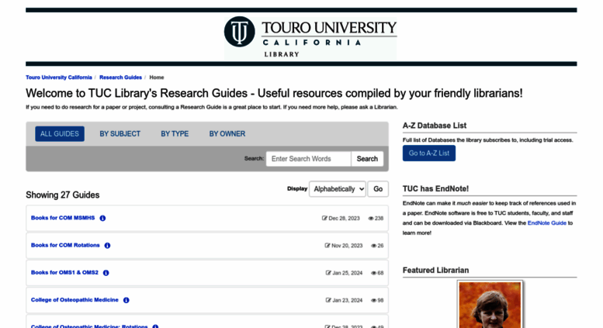603x328 pixels.
Task: Click the Search button
Action: (x=367, y=159)
